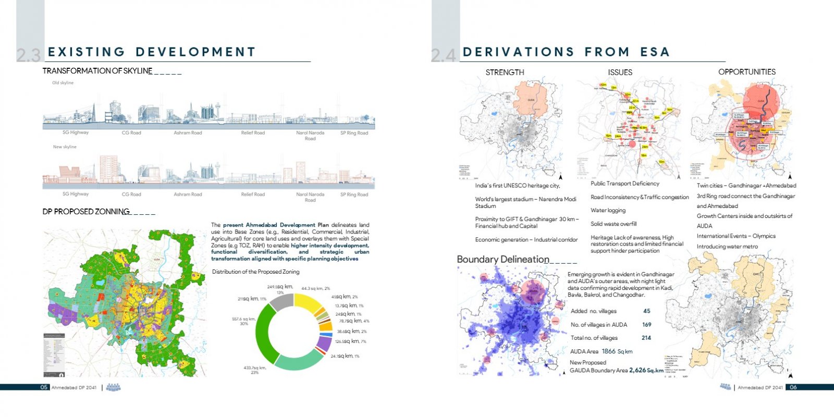Click the Boundary Delineation heading
834x417 pixels.
(503, 259)
